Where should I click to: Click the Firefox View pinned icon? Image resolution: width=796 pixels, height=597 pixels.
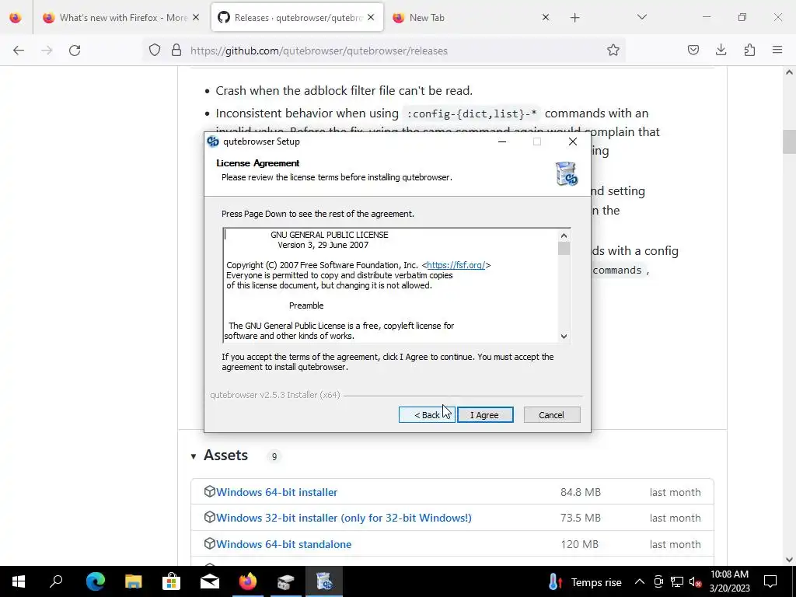16,17
